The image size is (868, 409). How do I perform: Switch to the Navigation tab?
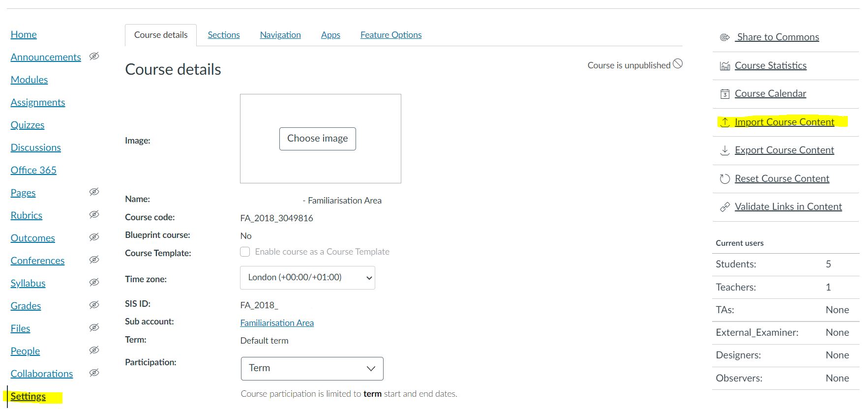tap(280, 35)
